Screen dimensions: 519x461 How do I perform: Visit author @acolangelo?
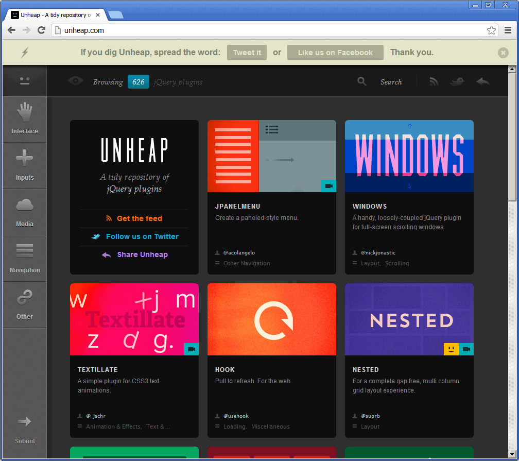pyautogui.click(x=239, y=253)
